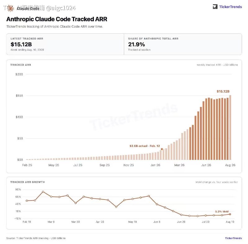The width and height of the screenshot is (248, 244).
Task: Click the Latest Tracked ARR $15.12B card
Action: coord(65,44)
